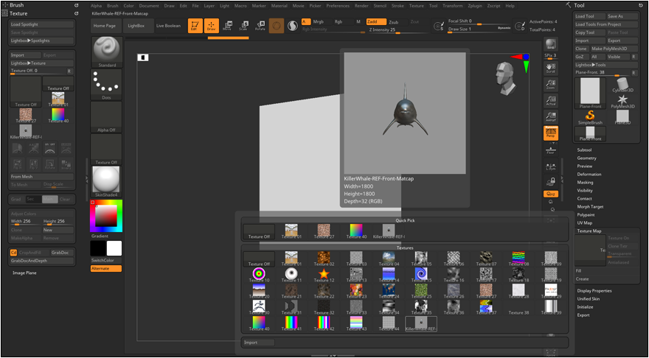Open the Stroke menu
The image size is (649, 358).
(x=397, y=5)
